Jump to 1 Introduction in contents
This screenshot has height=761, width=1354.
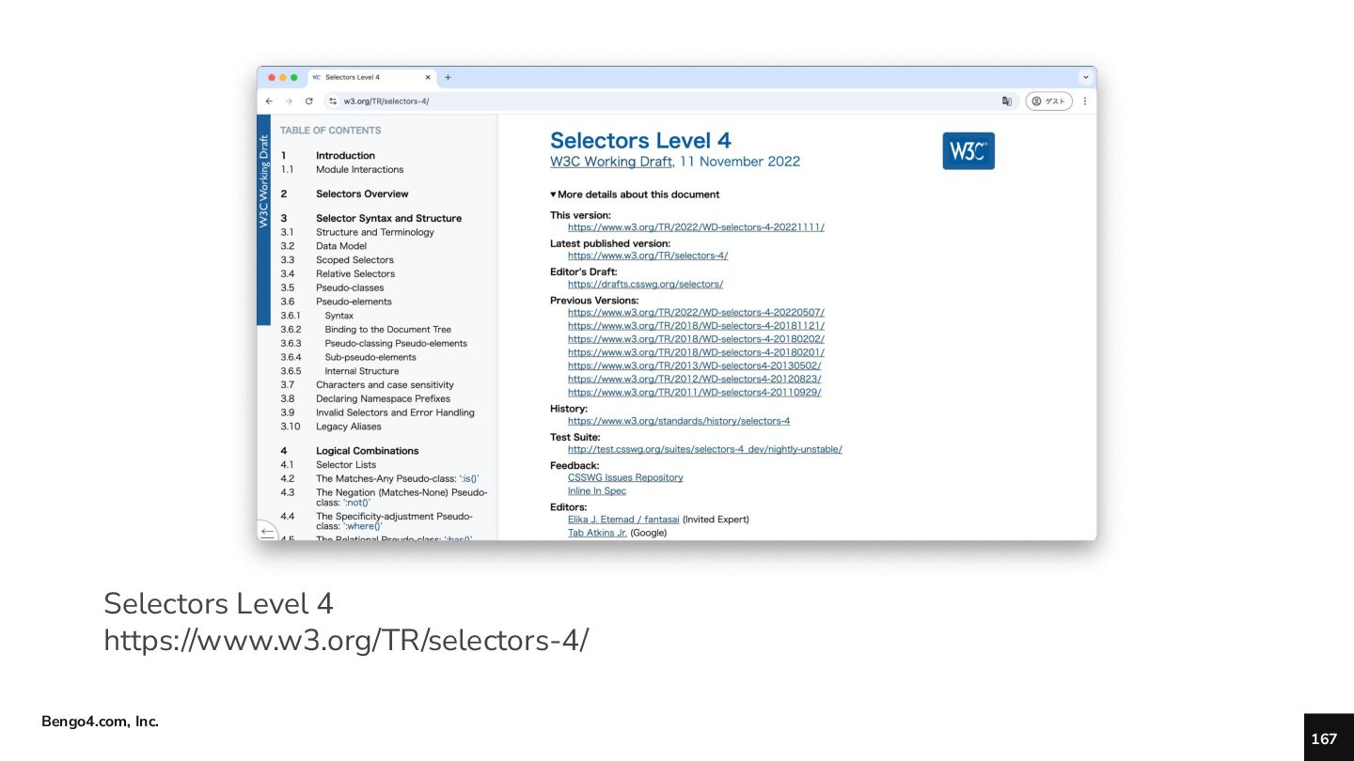coord(345,156)
